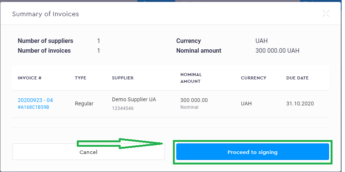The width and height of the screenshot is (345, 172).
Task: Select the Regular type cell
Action: 84,104
